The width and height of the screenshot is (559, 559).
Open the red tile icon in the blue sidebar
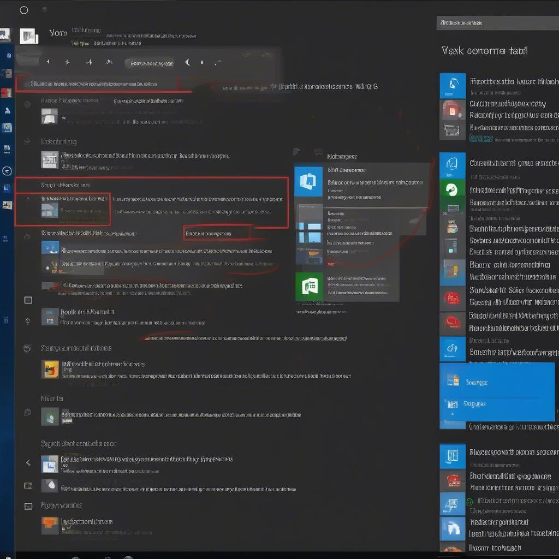(7, 93)
